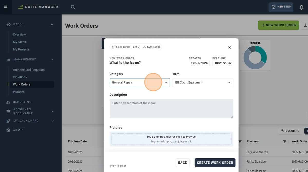
Task: Click the Kyle Evans owner label in chip
Action: [152, 47]
